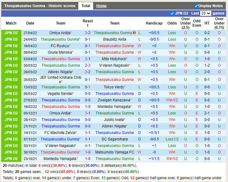Switch to the Home tab
The image size is (228, 182).
click(101, 6)
